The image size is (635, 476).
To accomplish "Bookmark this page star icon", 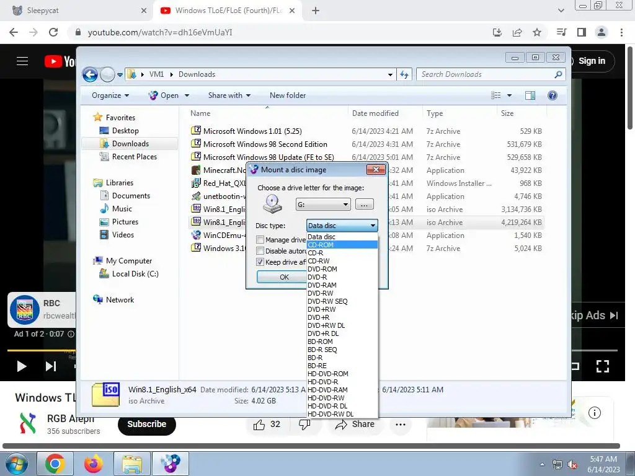I will click(x=537, y=32).
